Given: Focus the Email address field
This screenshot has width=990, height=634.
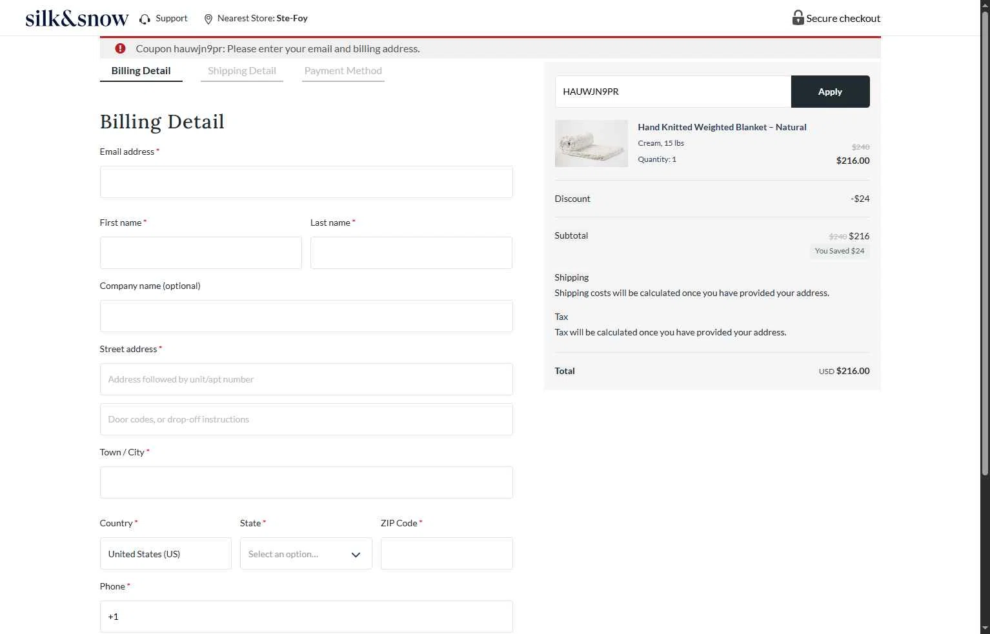Looking at the screenshot, I should 307,182.
